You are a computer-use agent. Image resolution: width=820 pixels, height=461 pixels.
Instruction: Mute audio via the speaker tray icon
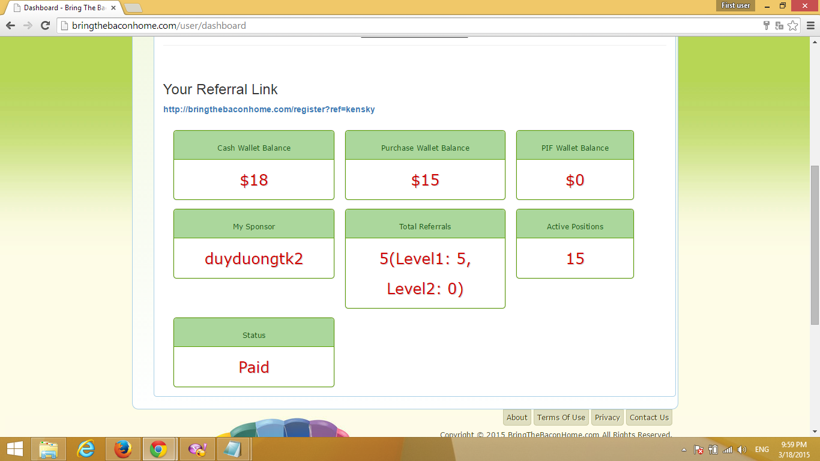click(x=741, y=449)
